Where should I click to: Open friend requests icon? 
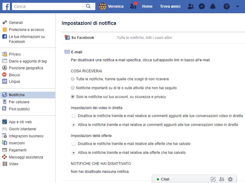tap(191, 6)
